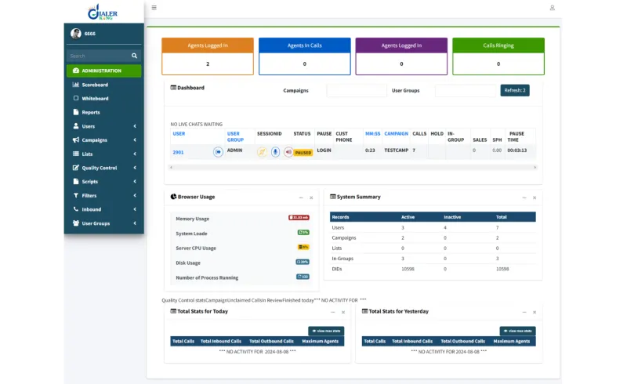
Task: Click the yellow session icon for 2901
Action: [262, 152]
